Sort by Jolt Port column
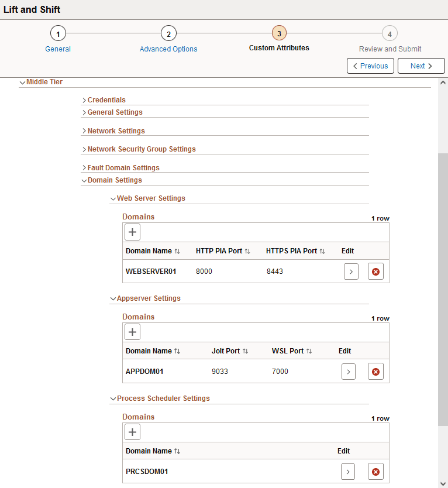448x488 pixels. (245, 351)
